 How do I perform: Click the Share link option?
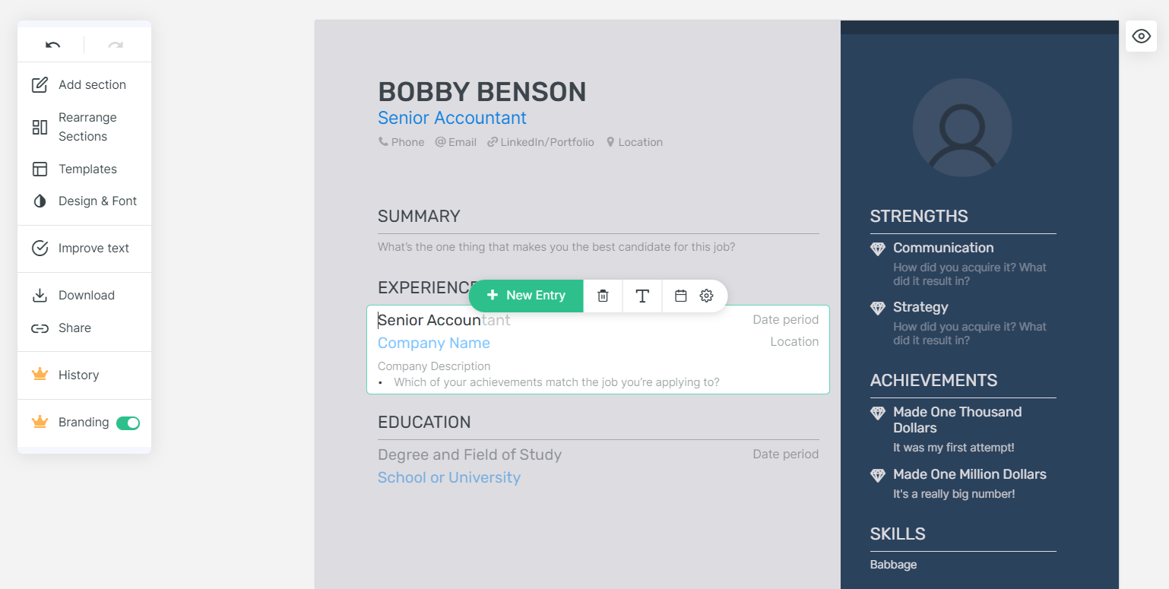pos(79,328)
